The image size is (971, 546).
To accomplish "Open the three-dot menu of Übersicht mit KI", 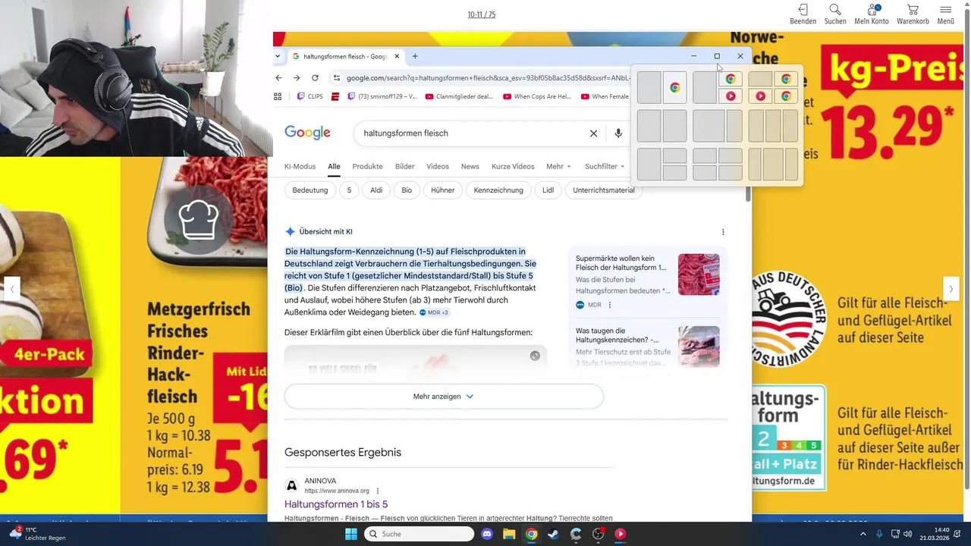I will pos(723,232).
